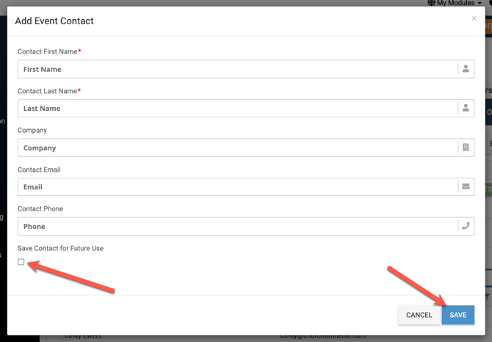The image size is (492, 342).
Task: Click the person icon in First Name field
Action: (x=466, y=69)
